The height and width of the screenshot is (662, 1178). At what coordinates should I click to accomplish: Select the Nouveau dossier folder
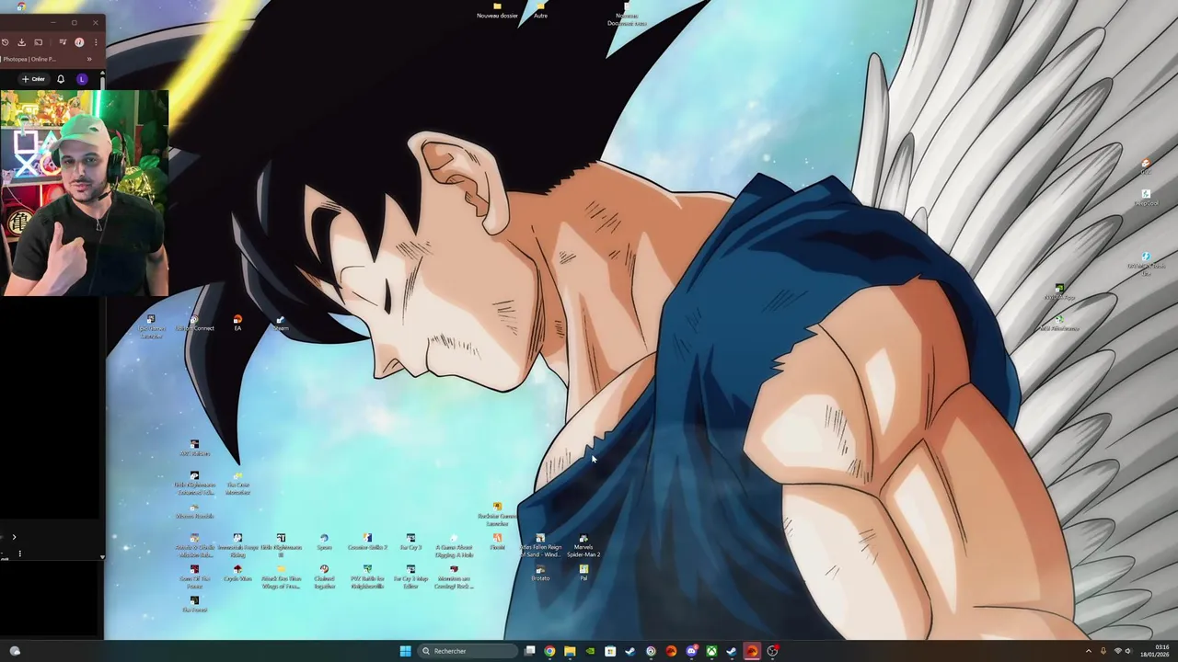pyautogui.click(x=497, y=11)
